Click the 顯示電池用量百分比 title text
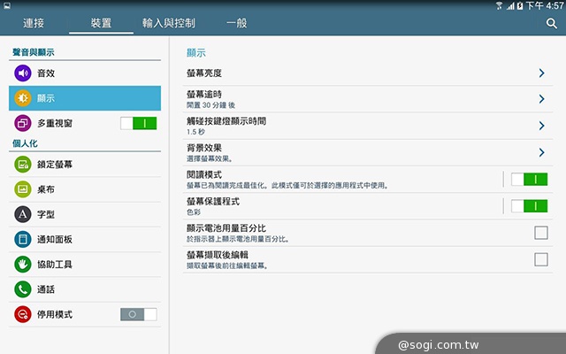The image size is (566, 354). click(226, 228)
